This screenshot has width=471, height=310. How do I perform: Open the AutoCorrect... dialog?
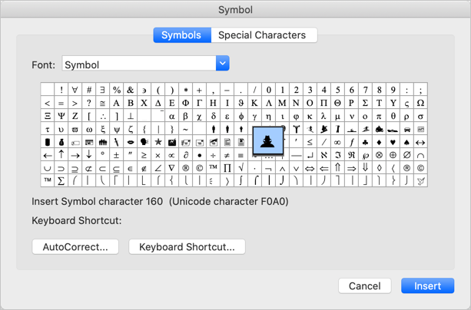(x=75, y=246)
